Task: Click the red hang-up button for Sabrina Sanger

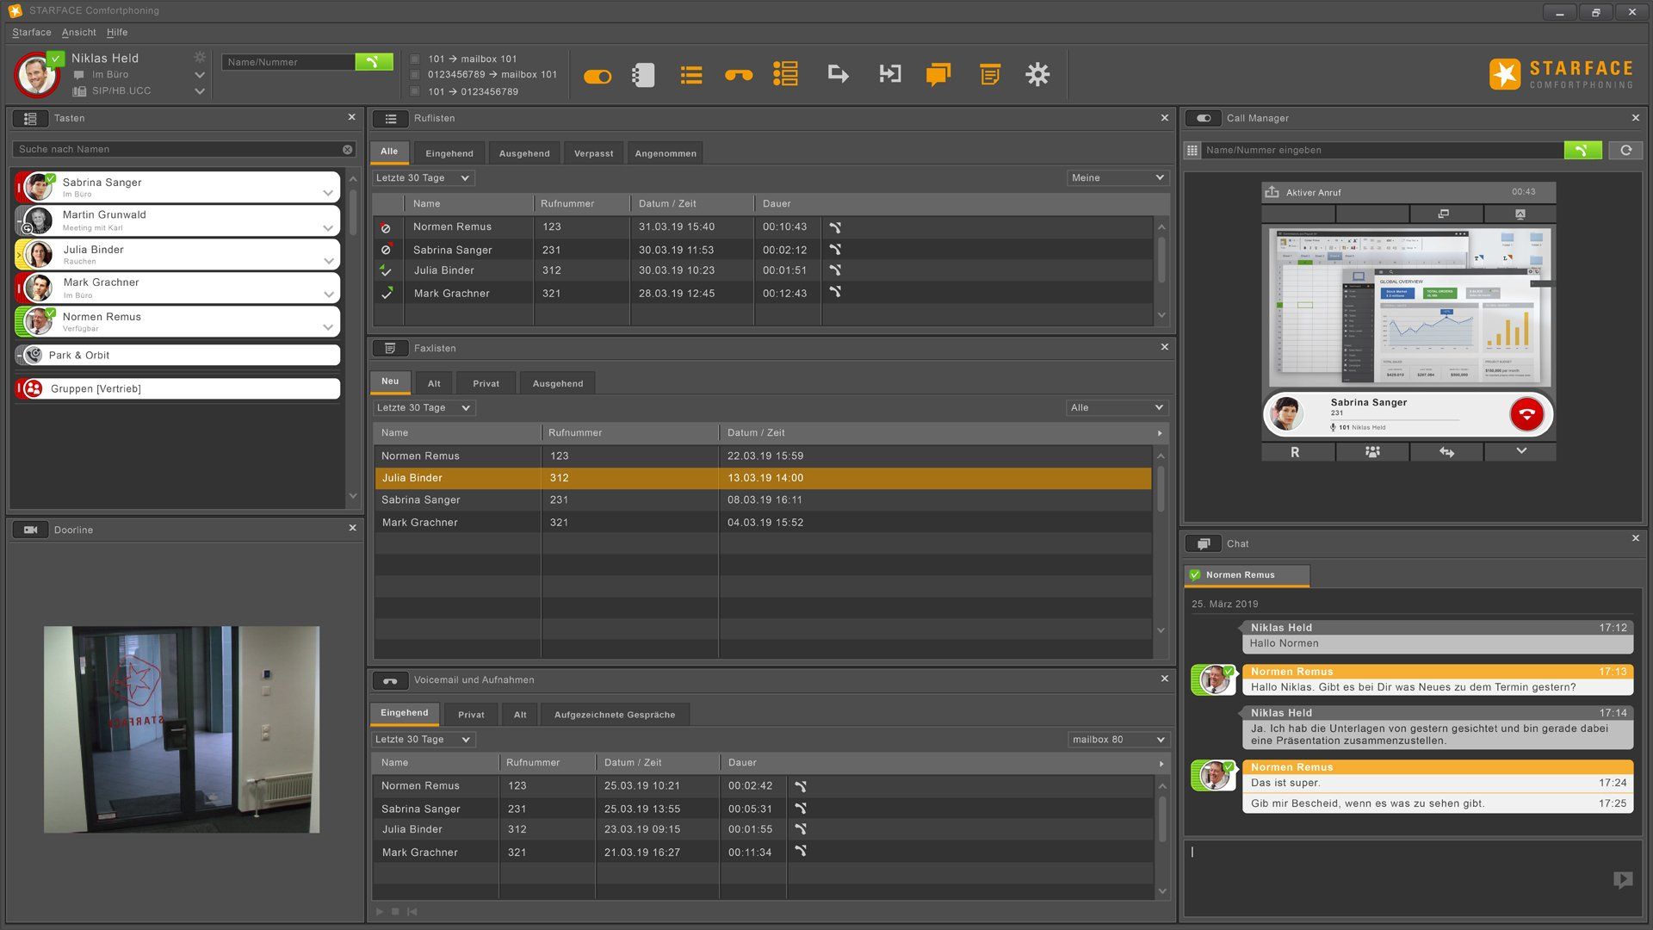Action: (x=1526, y=414)
